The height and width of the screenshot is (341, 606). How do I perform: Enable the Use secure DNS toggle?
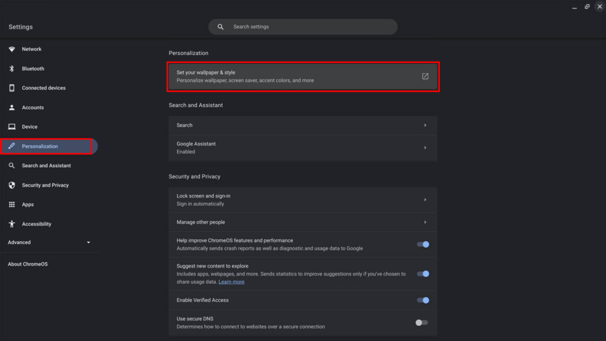click(x=422, y=322)
